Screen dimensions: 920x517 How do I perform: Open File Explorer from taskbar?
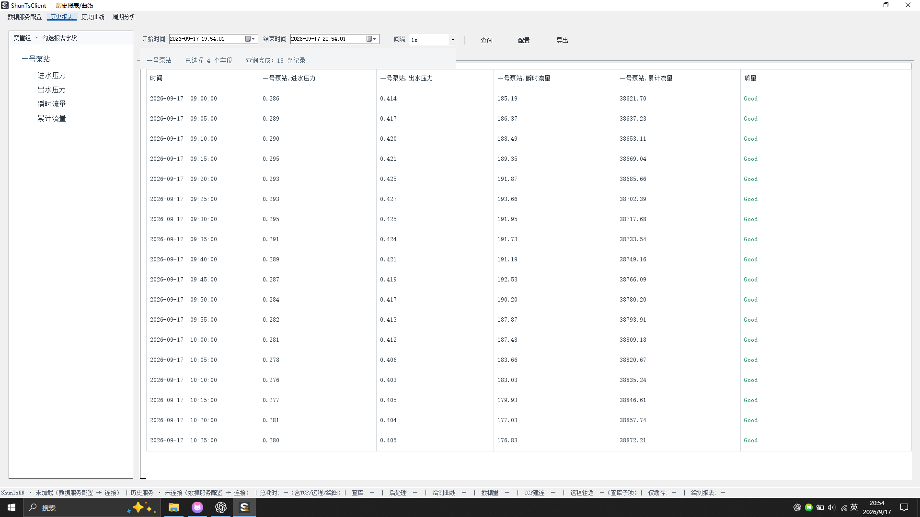point(173,507)
